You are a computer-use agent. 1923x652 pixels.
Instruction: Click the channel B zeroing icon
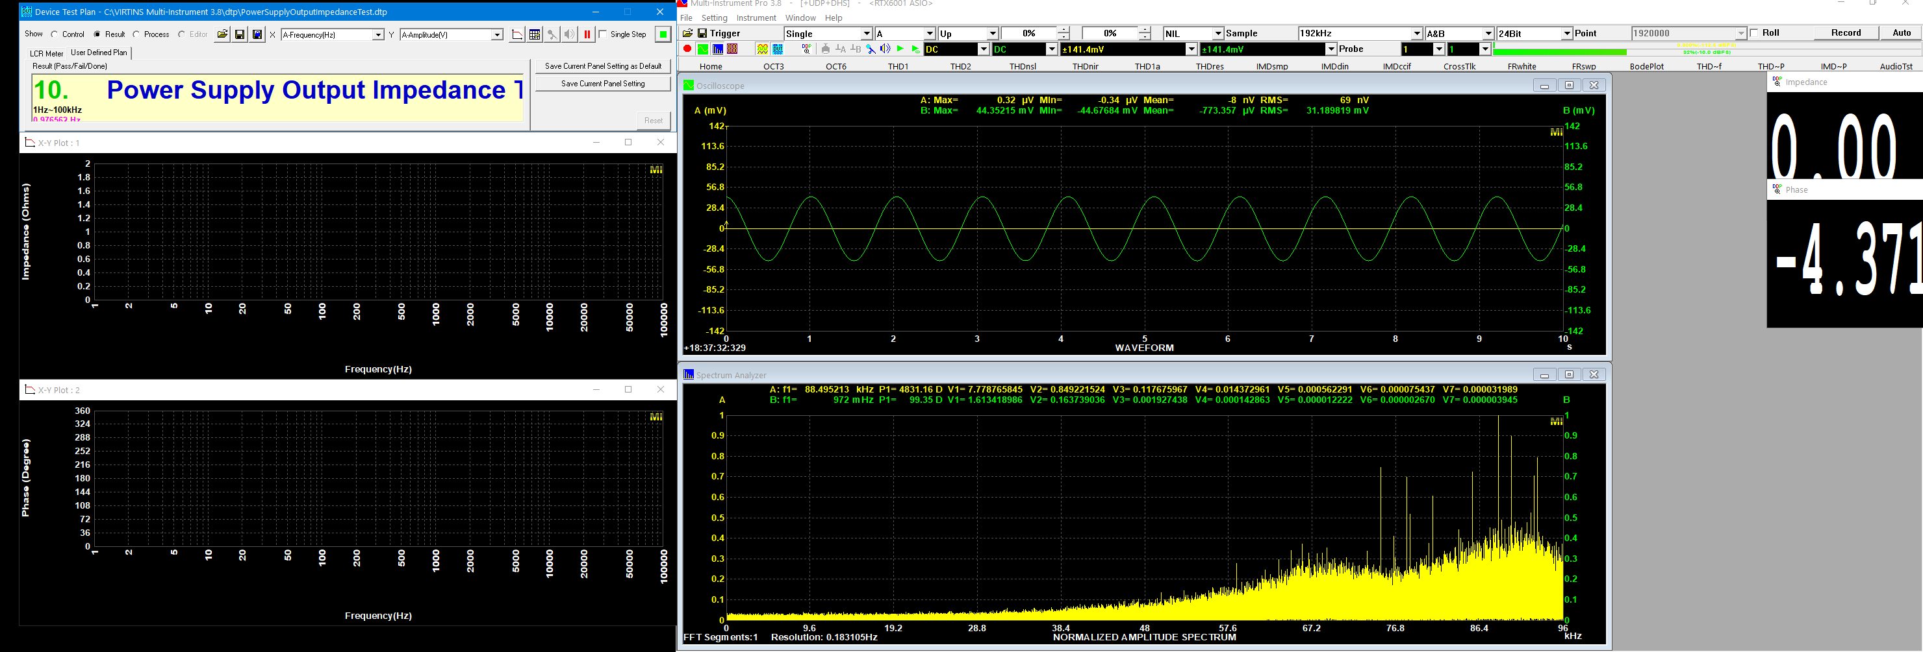[x=856, y=49]
